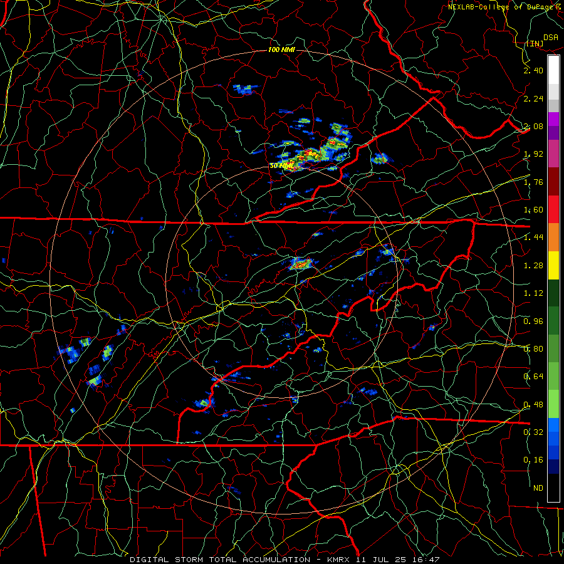Viewport: 564px width, 564px height.
Task: Click the navy blue swatch below 0.16
Action: (553, 467)
